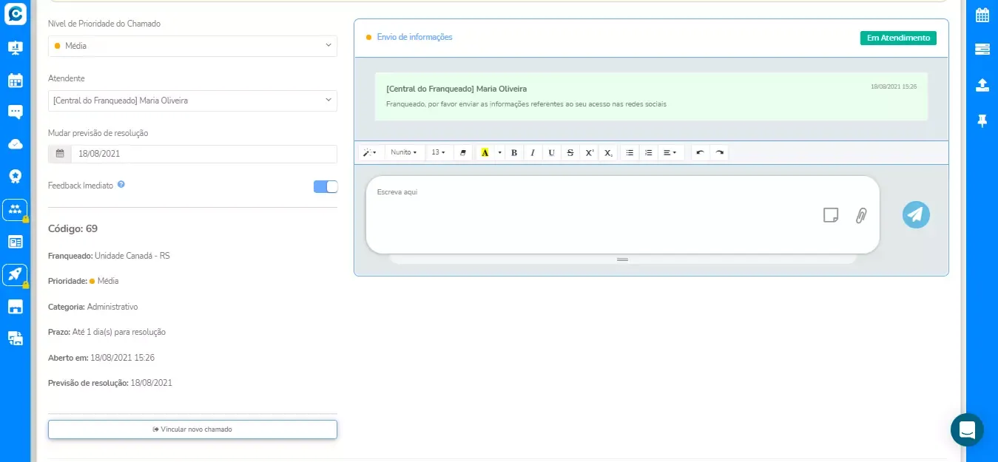Click the Envio de informações ticket title
The height and width of the screenshot is (462, 998).
click(x=414, y=37)
